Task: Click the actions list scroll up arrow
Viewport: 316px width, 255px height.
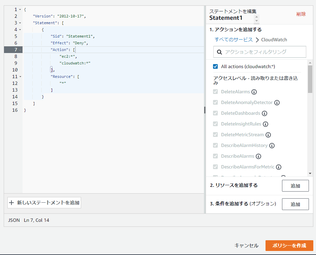Action: click(x=310, y=63)
